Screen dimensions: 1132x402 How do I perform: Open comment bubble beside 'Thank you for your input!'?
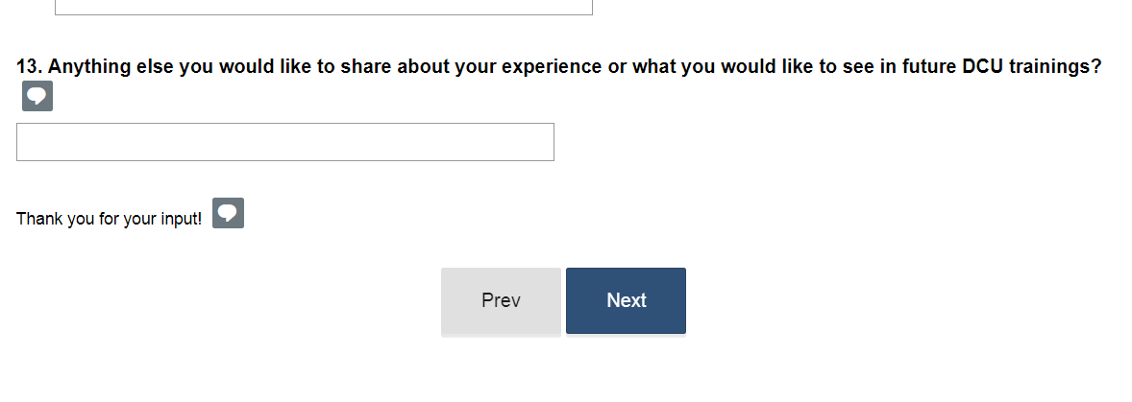[228, 213]
